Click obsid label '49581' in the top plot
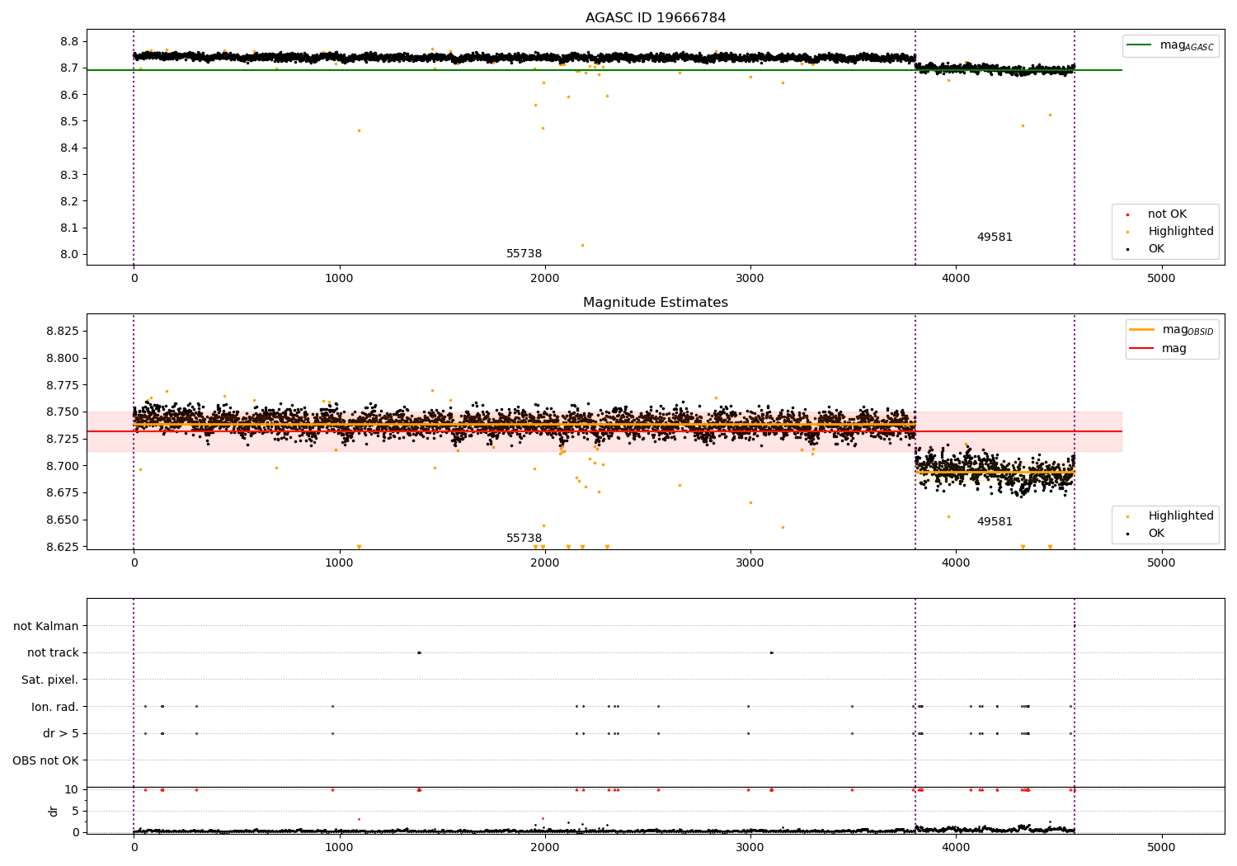Screen dimensions: 1237x866 (x=995, y=238)
